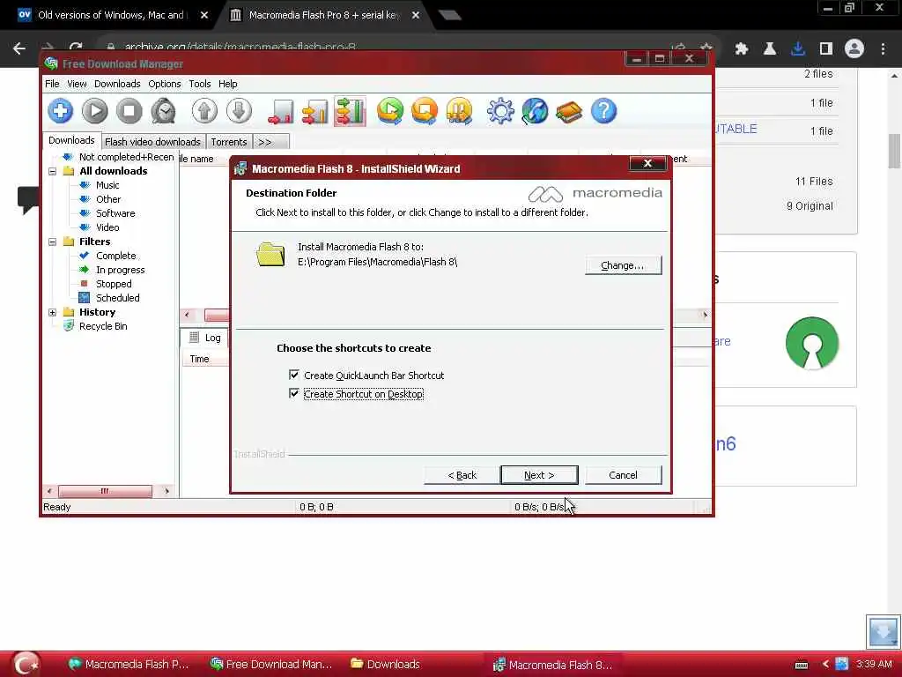Uncheck Create QuickLaunch Bar Shortcut

294,375
